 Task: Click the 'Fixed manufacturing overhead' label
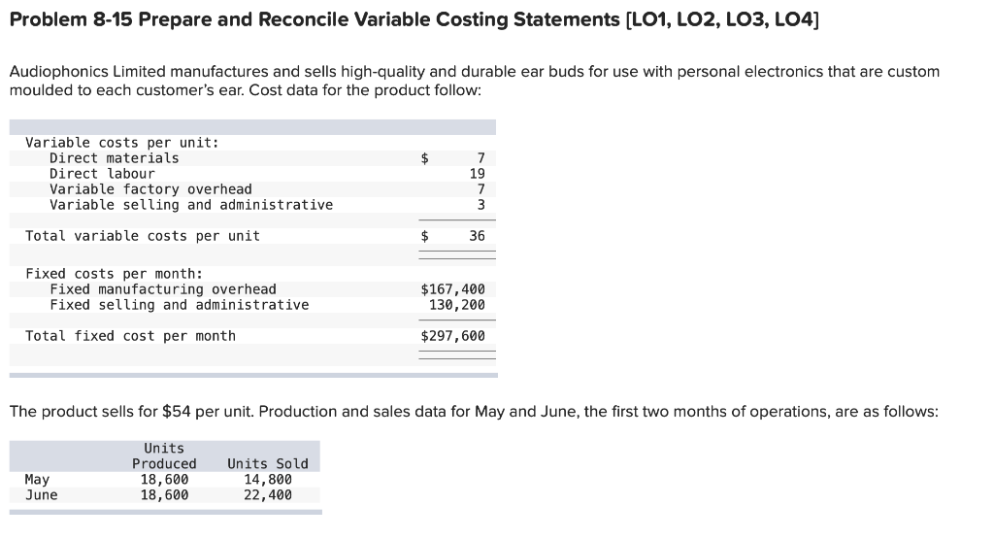[163, 289]
